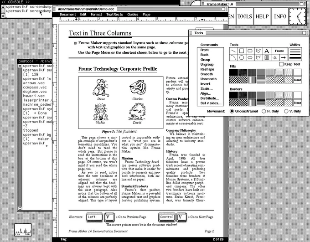The height and width of the screenshot is (242, 310).
Task: Choose the thickest line in Widths
Action: tap(295, 58)
